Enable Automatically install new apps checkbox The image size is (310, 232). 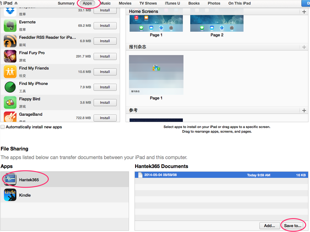click(3, 127)
